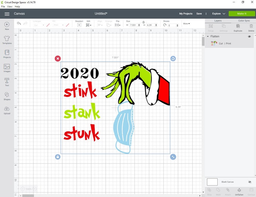256x197 pixels.
Task: Open the Shapes panel
Action: tap(7, 96)
